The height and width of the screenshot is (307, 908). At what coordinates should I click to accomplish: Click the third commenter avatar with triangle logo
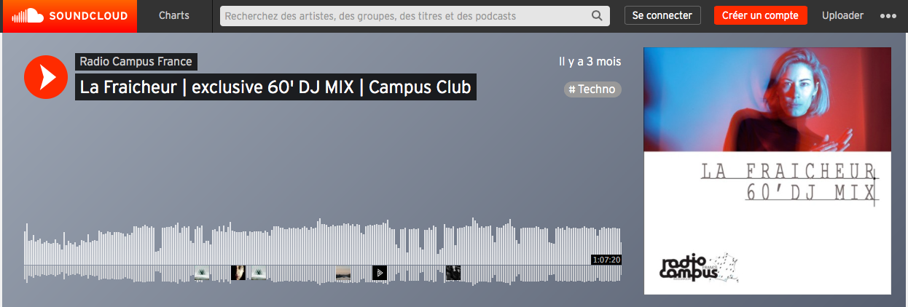[259, 273]
